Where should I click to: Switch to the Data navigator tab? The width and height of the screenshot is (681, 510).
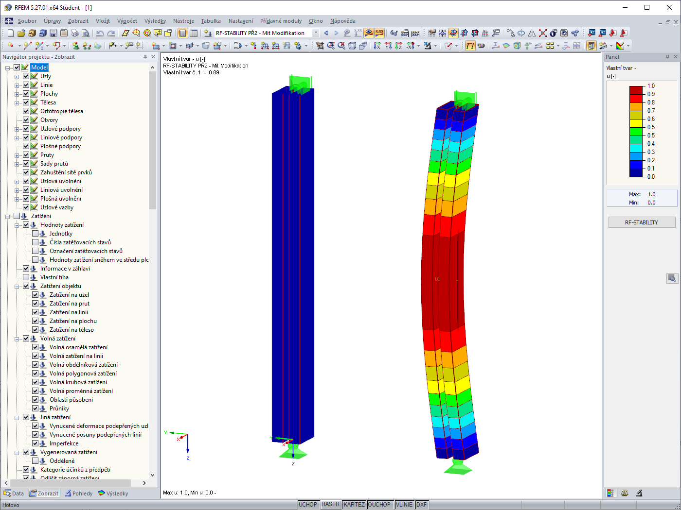14,493
